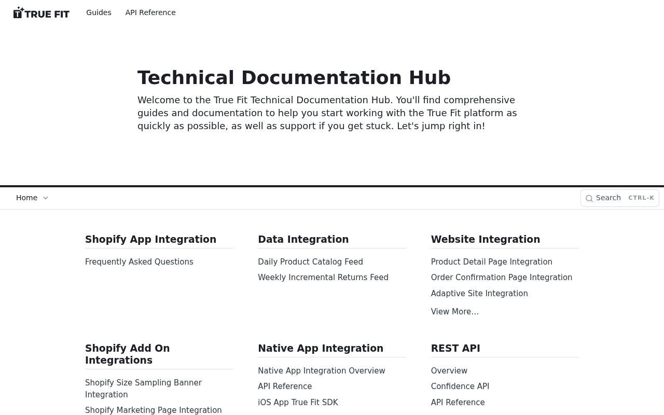Click the Home dropdown chevron arrow
The height and width of the screenshot is (415, 664).
[45, 198]
